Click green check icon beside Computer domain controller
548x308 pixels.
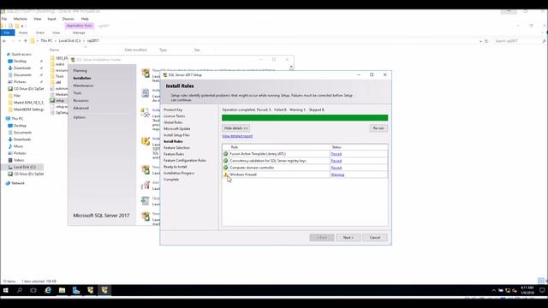(226, 168)
